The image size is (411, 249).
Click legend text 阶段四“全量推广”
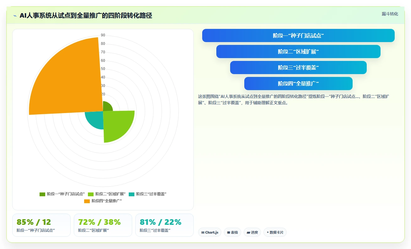click(x=107, y=201)
